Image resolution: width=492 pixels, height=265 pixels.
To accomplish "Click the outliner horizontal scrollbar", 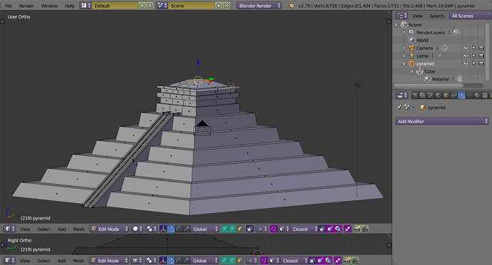I will pos(429,85).
